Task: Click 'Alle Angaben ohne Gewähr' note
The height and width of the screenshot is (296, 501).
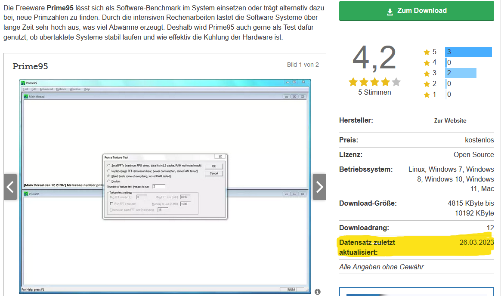Action: pos(381,267)
